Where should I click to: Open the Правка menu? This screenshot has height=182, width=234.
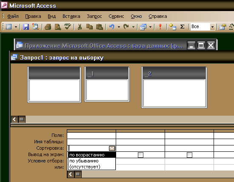[x=33, y=16]
